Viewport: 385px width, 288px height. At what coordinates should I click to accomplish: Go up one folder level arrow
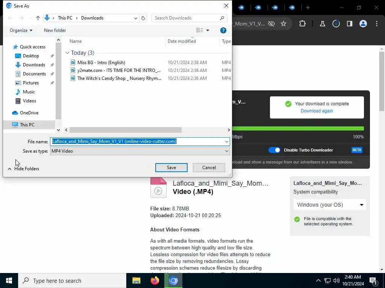38,18
